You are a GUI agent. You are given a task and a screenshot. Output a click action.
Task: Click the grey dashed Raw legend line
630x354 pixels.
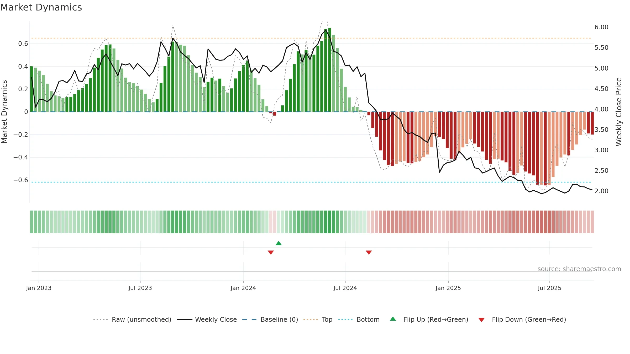101,319
